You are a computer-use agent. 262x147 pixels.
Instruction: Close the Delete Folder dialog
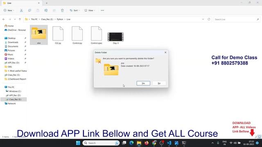coord(165,52)
